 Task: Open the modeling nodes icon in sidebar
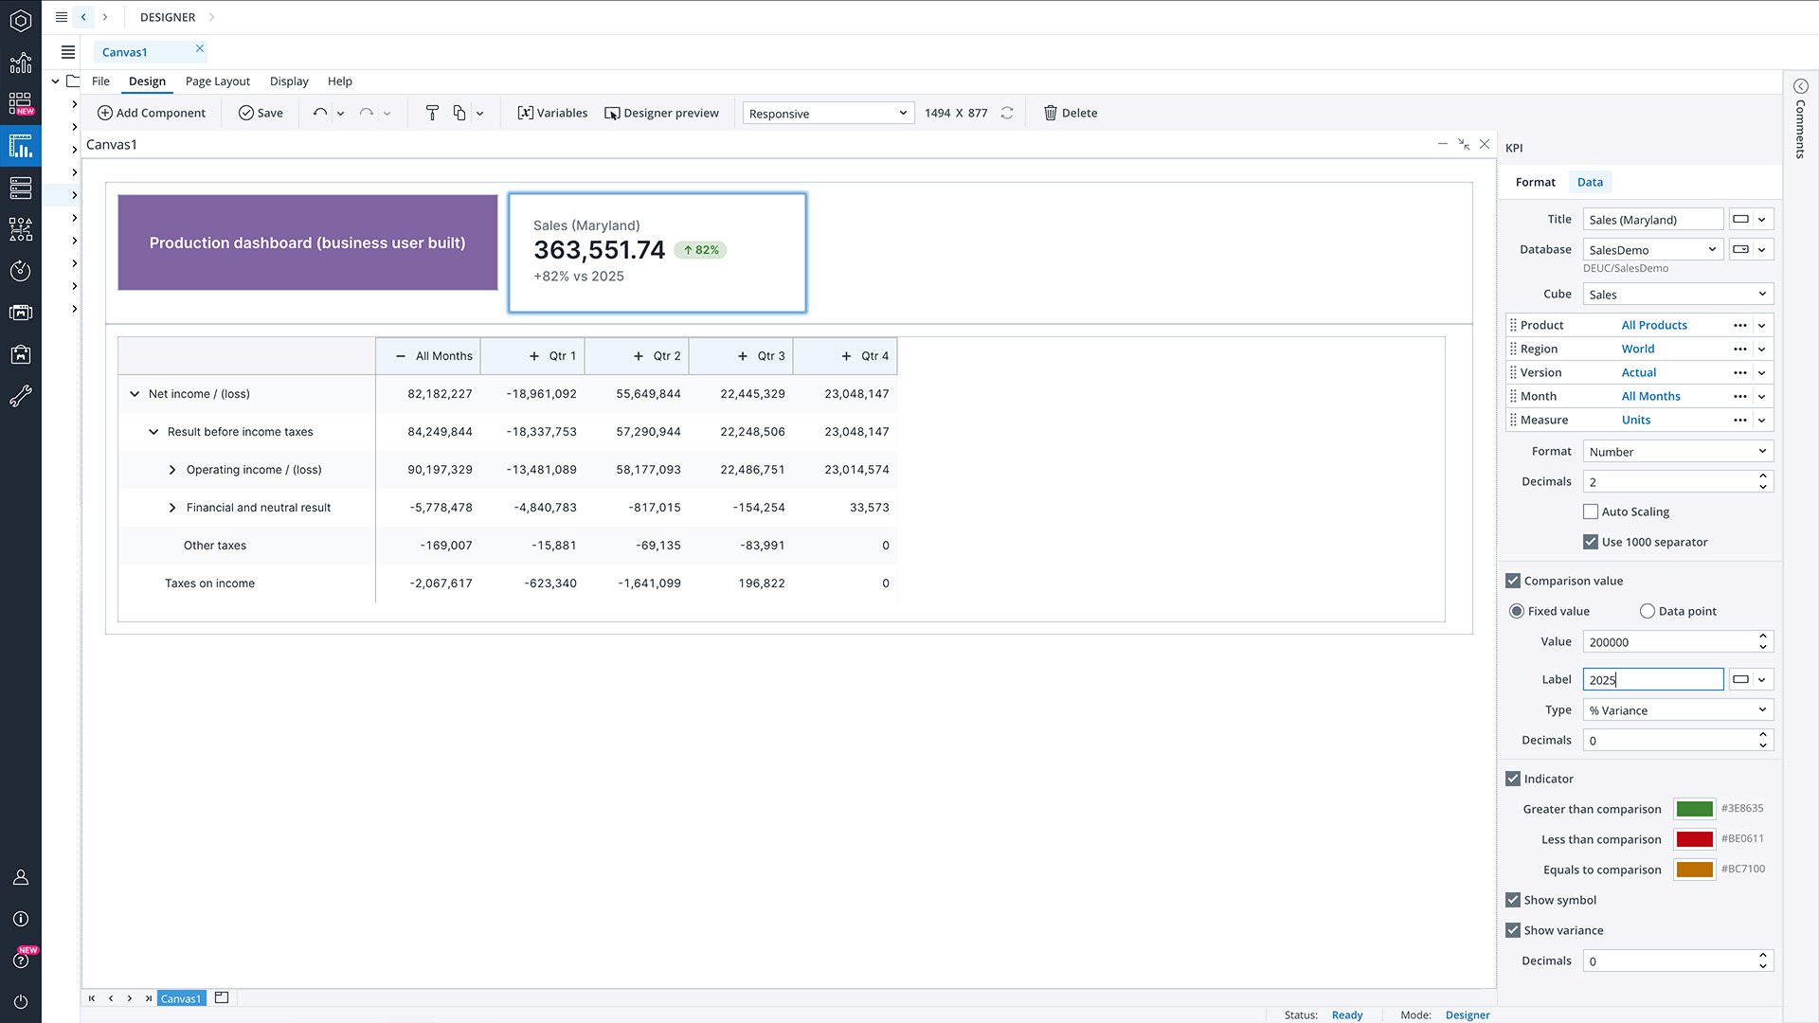(21, 229)
